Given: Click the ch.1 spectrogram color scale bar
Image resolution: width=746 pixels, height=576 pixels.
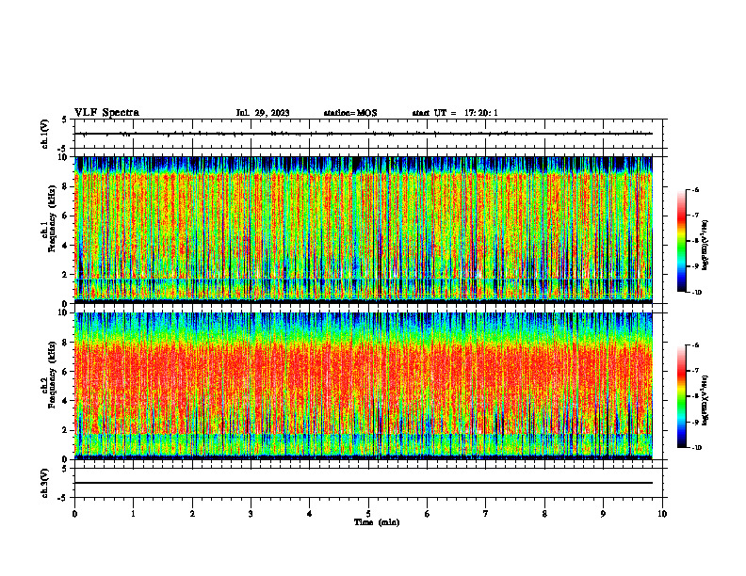Looking at the screenshot, I should [x=682, y=241].
